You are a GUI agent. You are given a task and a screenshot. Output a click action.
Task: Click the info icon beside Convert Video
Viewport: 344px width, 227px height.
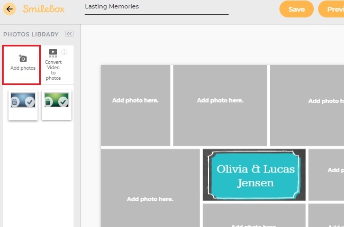point(64,52)
